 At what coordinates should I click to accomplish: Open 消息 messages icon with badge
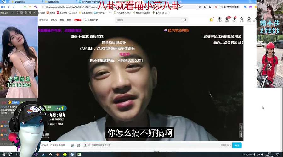point(227,19)
